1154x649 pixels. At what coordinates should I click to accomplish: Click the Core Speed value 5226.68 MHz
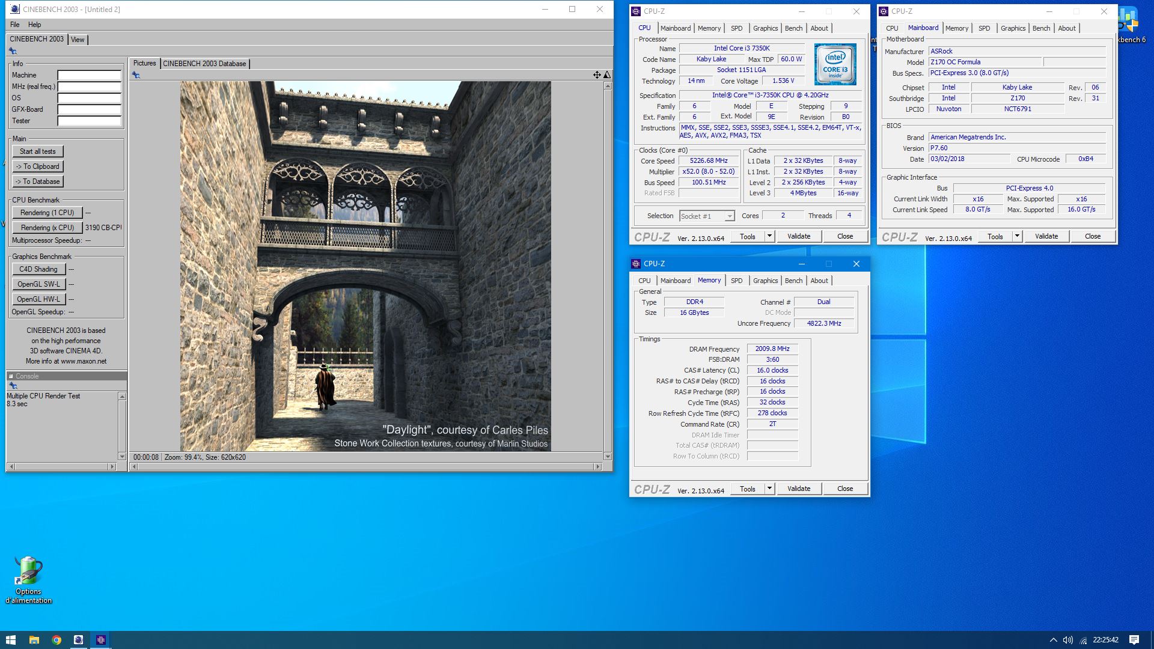(709, 161)
